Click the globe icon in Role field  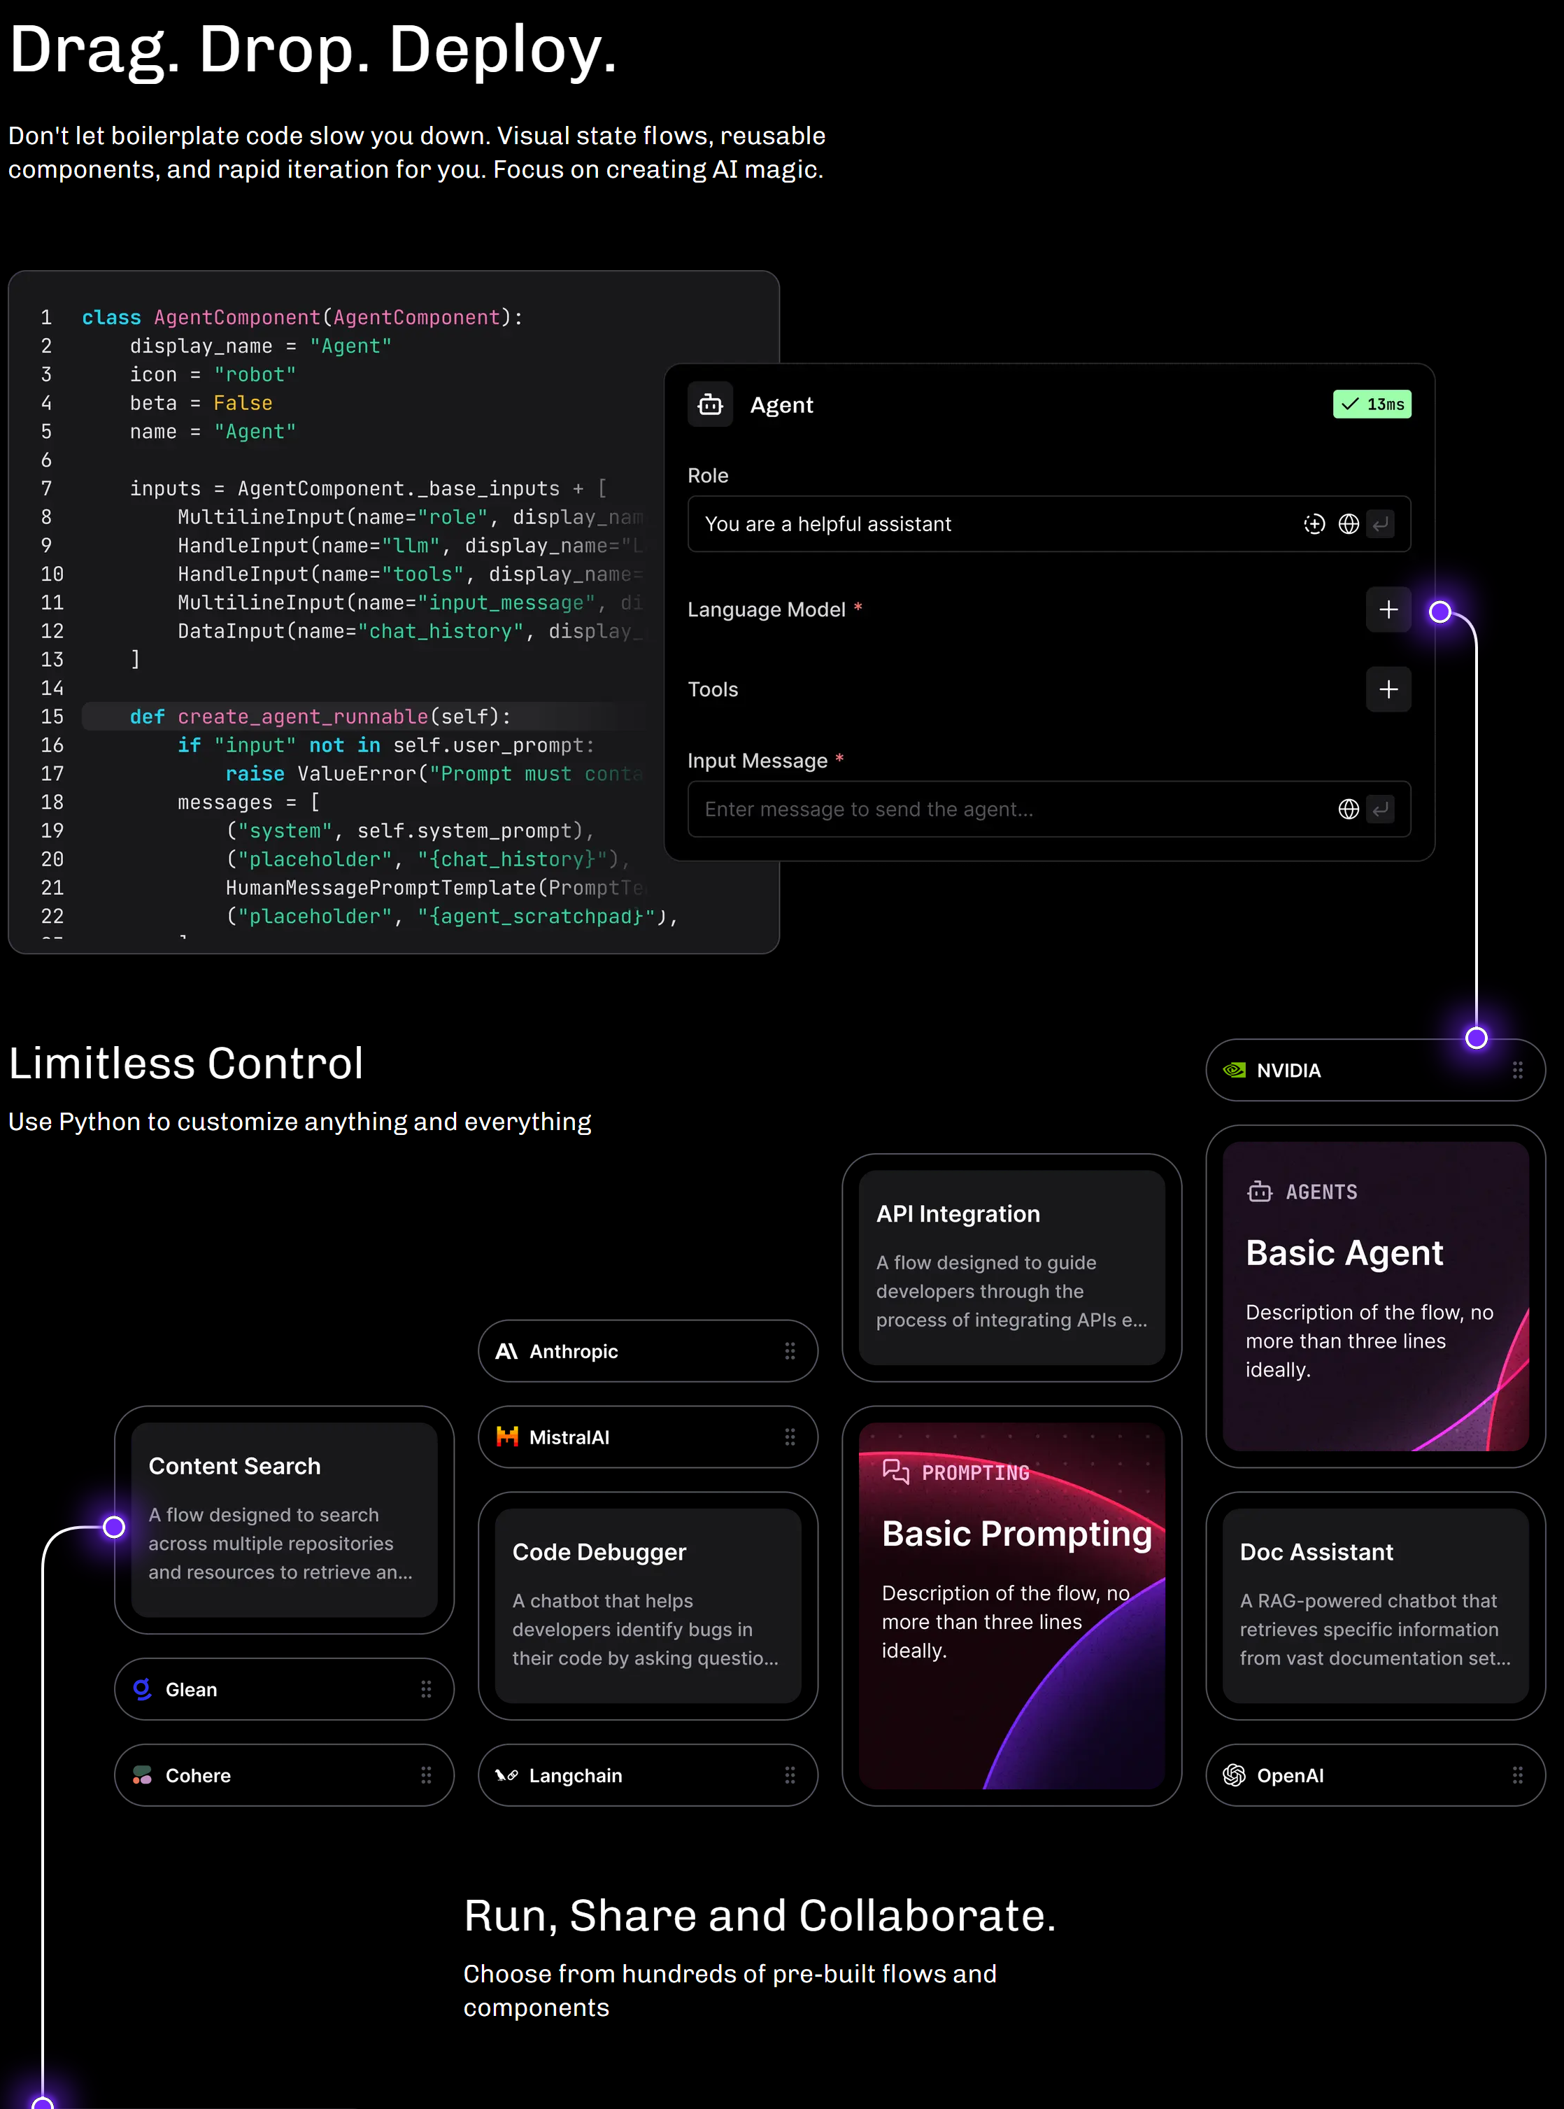tap(1349, 523)
